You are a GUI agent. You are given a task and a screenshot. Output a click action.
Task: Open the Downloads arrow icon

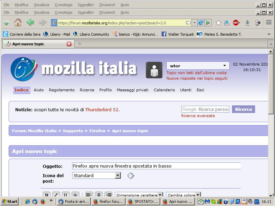pos(247,23)
